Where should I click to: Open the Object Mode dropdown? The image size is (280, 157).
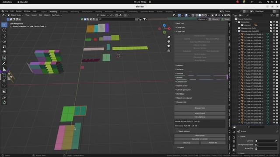click(x=15, y=15)
